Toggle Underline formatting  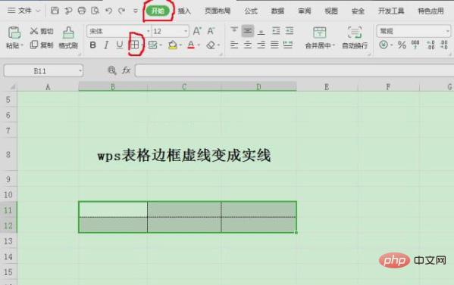click(119, 45)
